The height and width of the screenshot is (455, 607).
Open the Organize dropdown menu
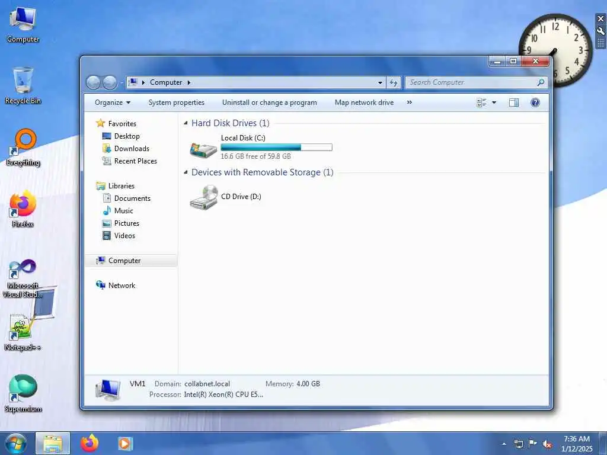112,102
